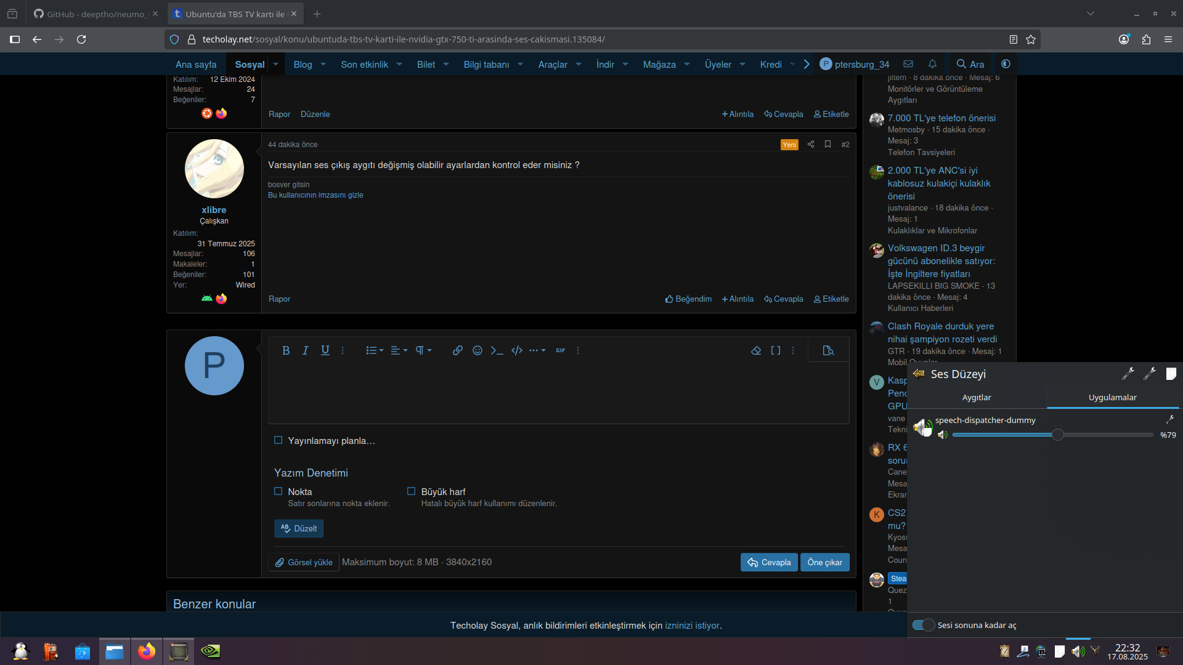Check the Yayınlamayı planla checkbox
The height and width of the screenshot is (665, 1183).
pos(278,440)
